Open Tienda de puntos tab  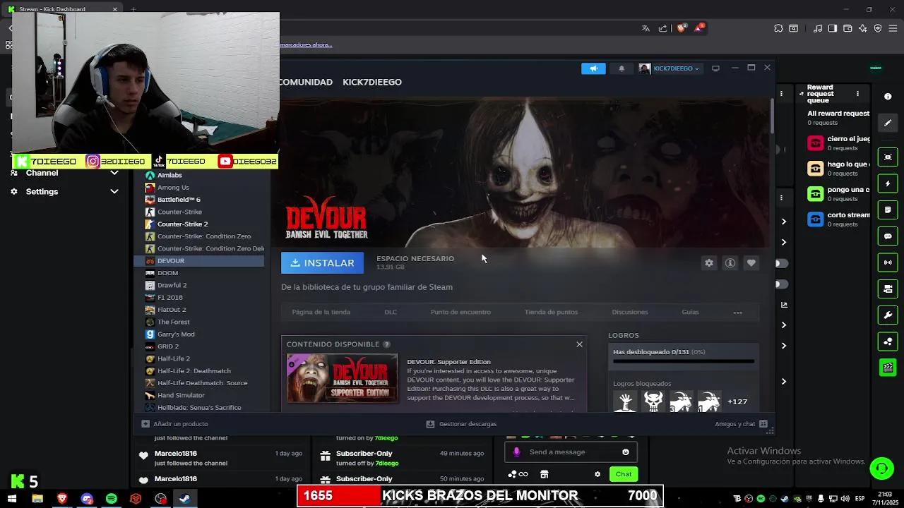point(551,312)
